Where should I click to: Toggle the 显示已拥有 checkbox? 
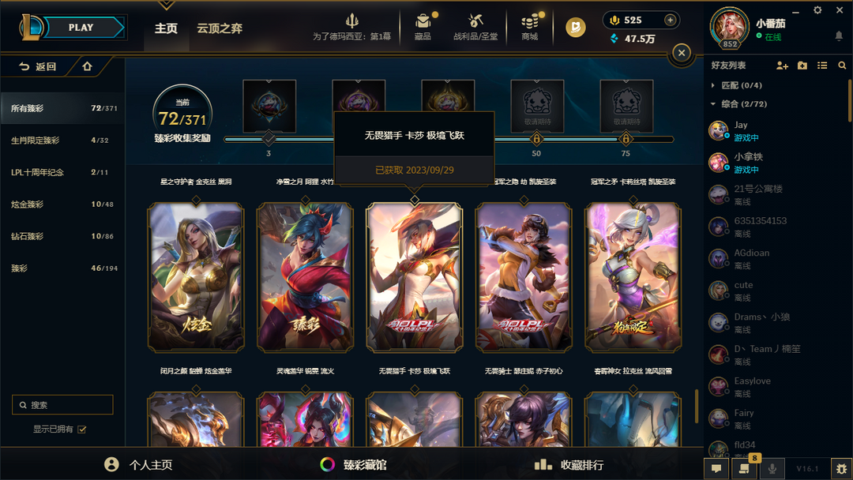pyautogui.click(x=82, y=429)
